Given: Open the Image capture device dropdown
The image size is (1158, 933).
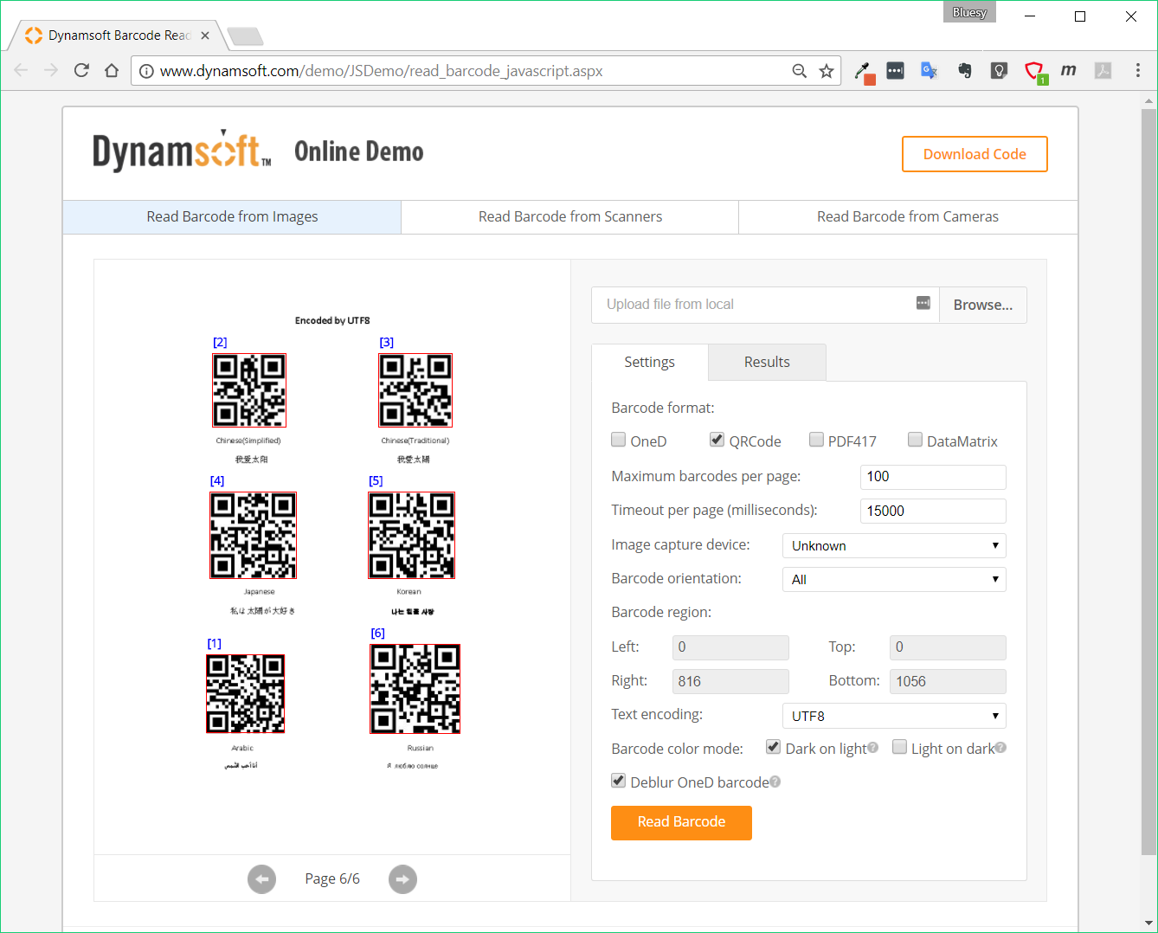Looking at the screenshot, I should [x=893, y=545].
